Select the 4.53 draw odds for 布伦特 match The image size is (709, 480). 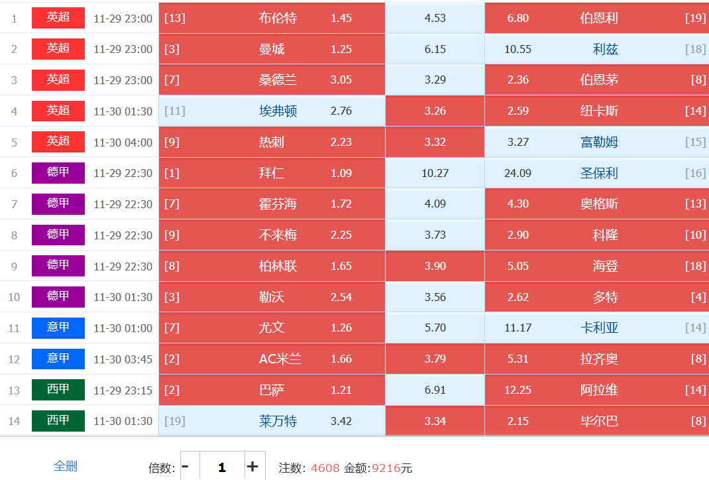pos(435,19)
